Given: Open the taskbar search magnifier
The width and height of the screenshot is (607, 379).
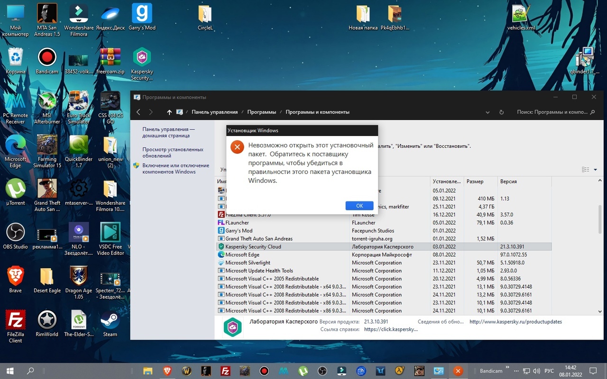Looking at the screenshot, I should [x=30, y=370].
